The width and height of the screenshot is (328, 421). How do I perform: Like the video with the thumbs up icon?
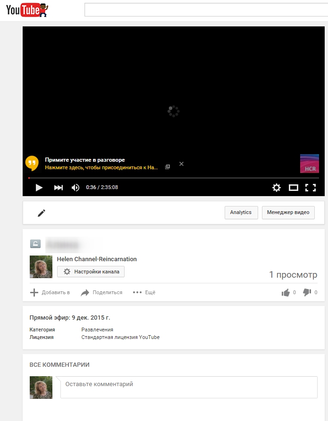point(286,292)
